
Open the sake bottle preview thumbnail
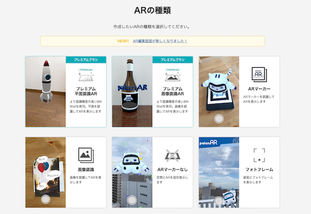132,92
